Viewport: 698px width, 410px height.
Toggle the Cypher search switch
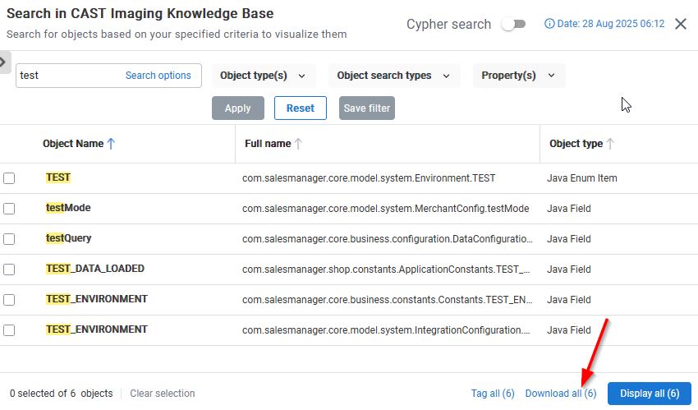click(513, 24)
